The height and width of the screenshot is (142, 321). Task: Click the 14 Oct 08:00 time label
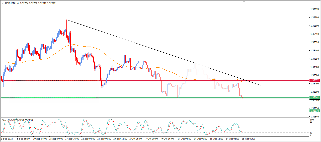[x=184, y=138]
